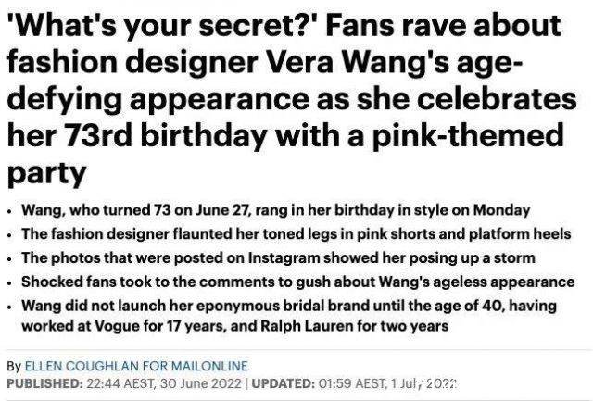Click the word 'MAILONLINE' in the byline
This screenshot has height=401, width=593.
point(209,366)
